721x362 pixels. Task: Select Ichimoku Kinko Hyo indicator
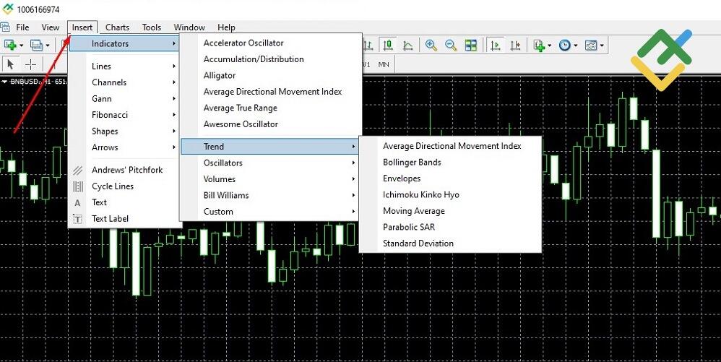click(420, 194)
